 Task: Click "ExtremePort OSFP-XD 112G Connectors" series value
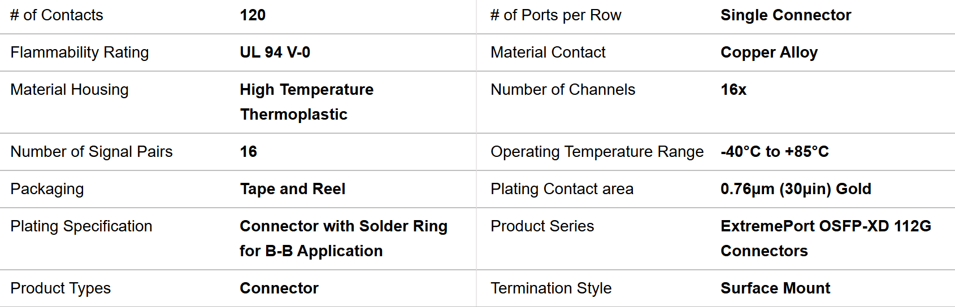tap(826, 238)
